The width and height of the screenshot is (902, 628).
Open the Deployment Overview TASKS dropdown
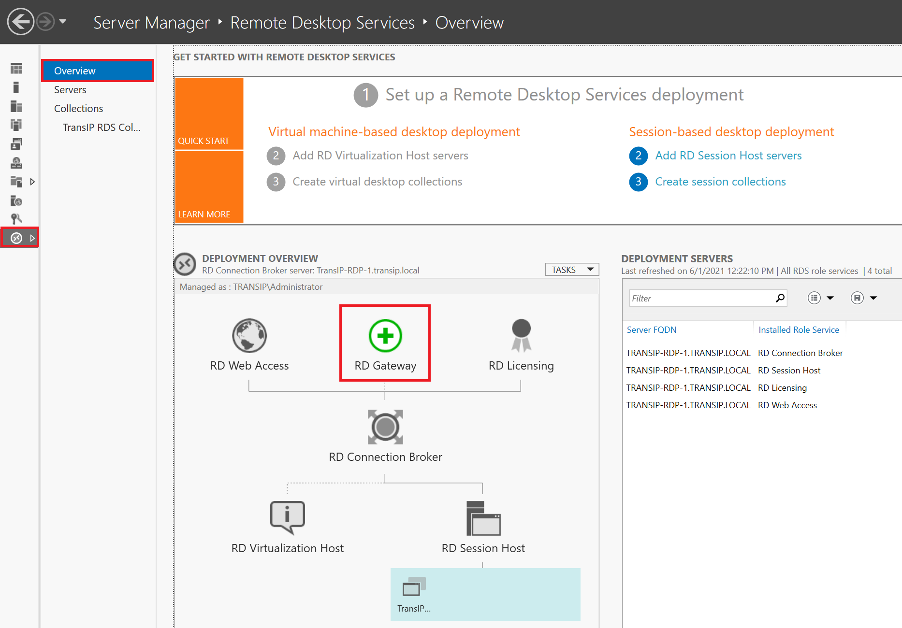(572, 270)
